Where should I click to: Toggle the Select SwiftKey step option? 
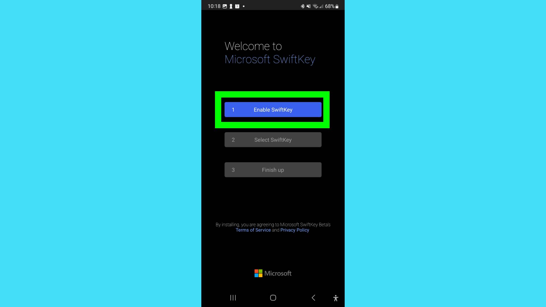click(273, 140)
